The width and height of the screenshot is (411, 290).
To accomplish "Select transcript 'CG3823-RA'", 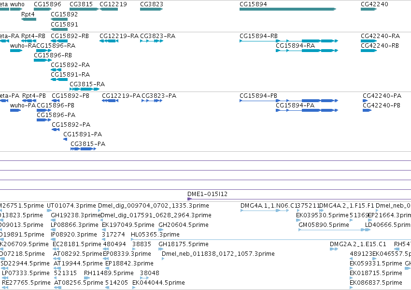I will pos(158,36).
